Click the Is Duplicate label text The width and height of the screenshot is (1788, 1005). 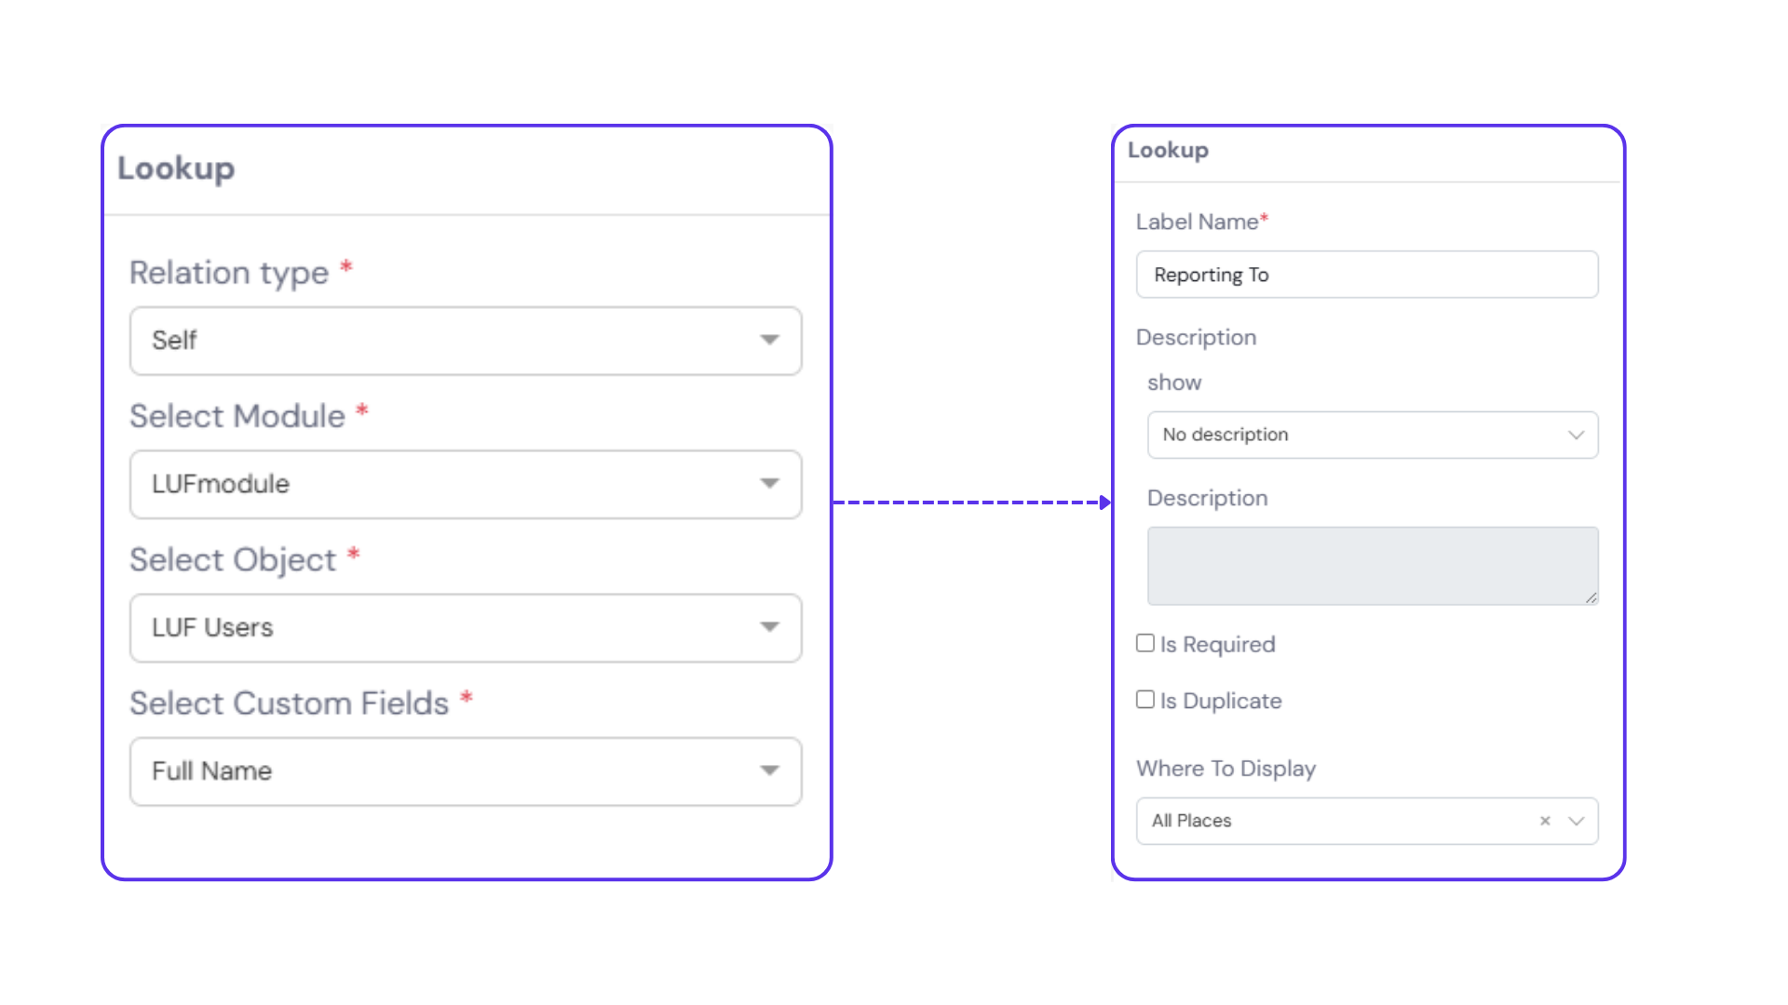click(1221, 701)
